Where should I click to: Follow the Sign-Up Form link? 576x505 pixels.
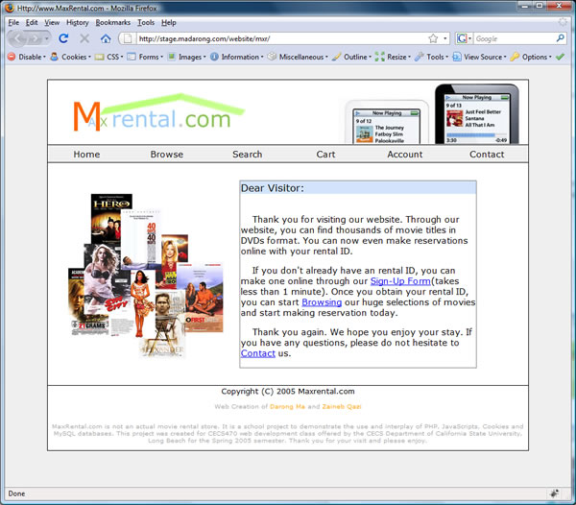[399, 281]
